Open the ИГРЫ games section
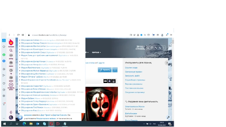Viewport: 226px width, 127px height. coord(11,55)
